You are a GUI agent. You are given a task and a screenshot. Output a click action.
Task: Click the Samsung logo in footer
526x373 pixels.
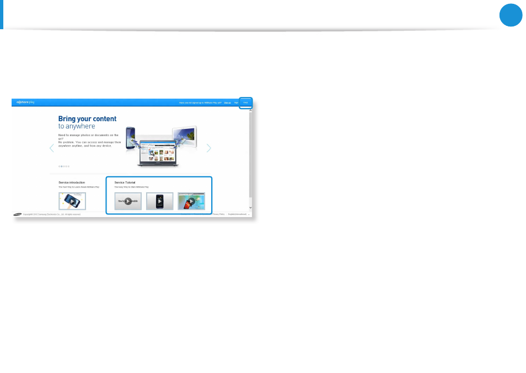tap(18, 214)
